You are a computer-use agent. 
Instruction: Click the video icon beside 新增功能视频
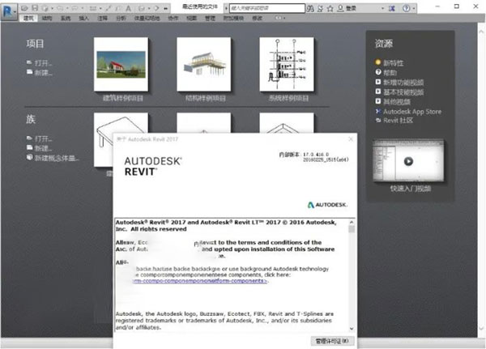[377, 82]
